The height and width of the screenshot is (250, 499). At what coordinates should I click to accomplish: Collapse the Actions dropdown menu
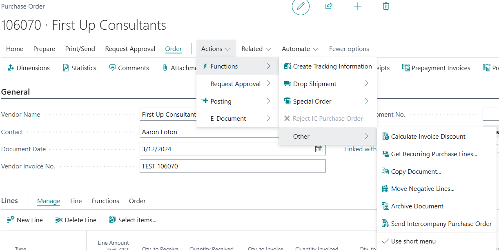216,49
